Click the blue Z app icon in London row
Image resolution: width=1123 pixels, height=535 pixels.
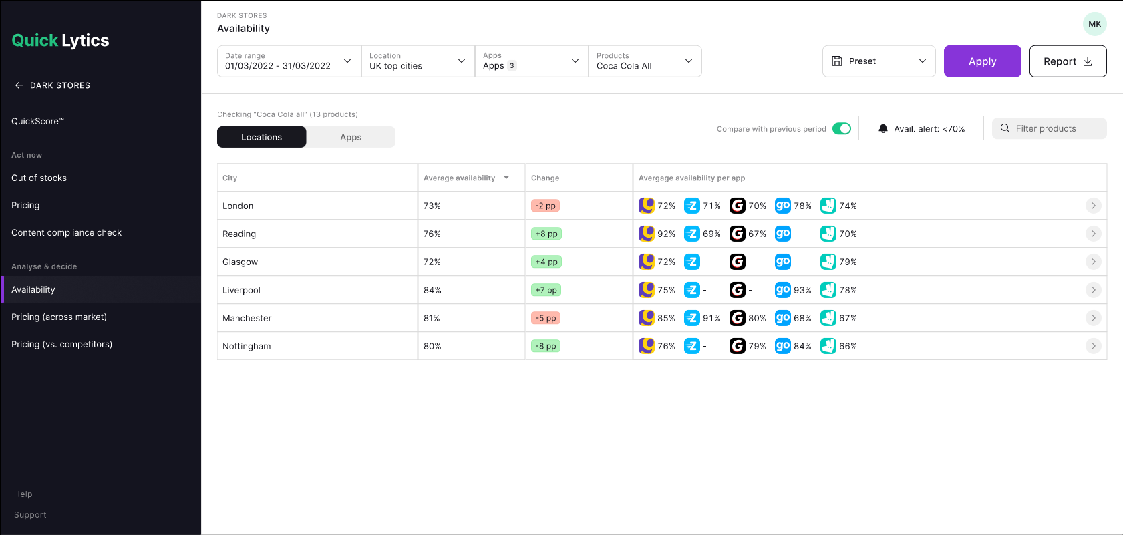pyautogui.click(x=692, y=206)
